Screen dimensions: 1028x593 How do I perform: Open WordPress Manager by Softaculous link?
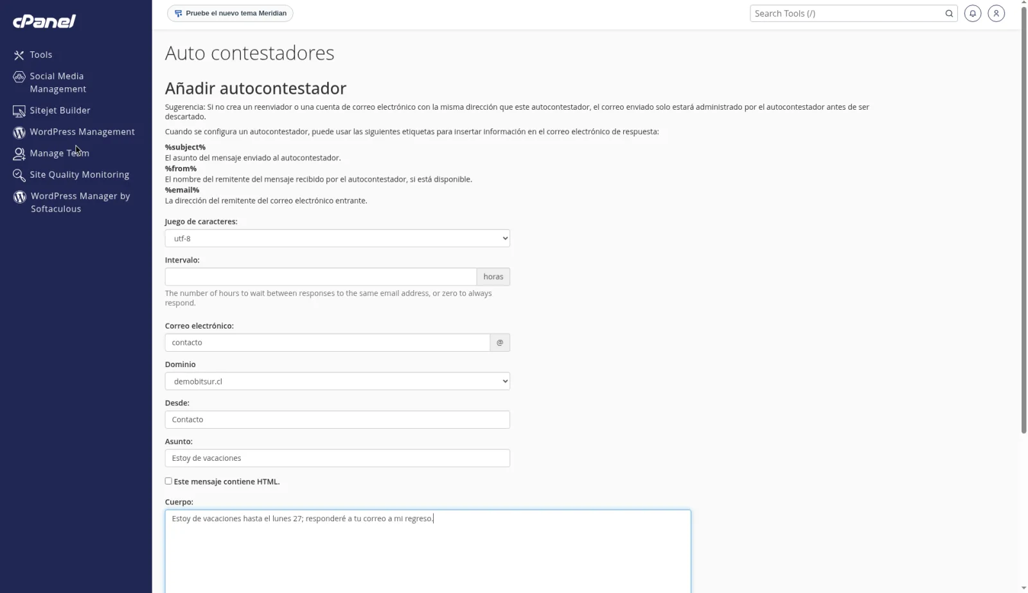pos(80,202)
